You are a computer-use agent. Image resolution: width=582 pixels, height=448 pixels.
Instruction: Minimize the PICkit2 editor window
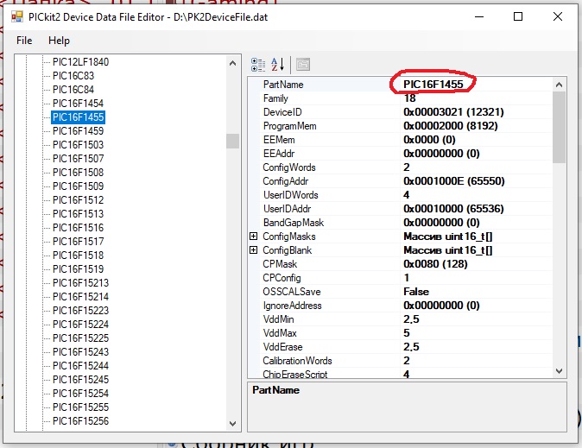point(478,16)
